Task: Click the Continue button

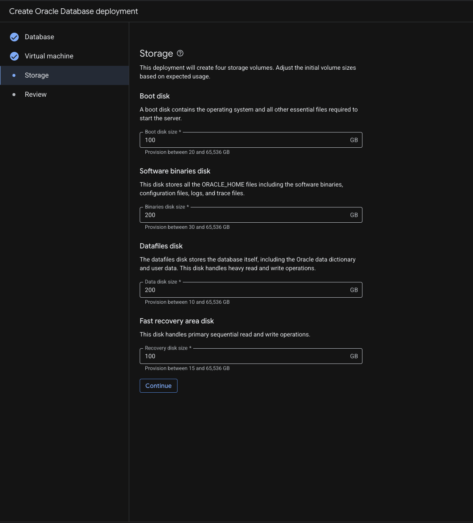Action: [x=158, y=386]
